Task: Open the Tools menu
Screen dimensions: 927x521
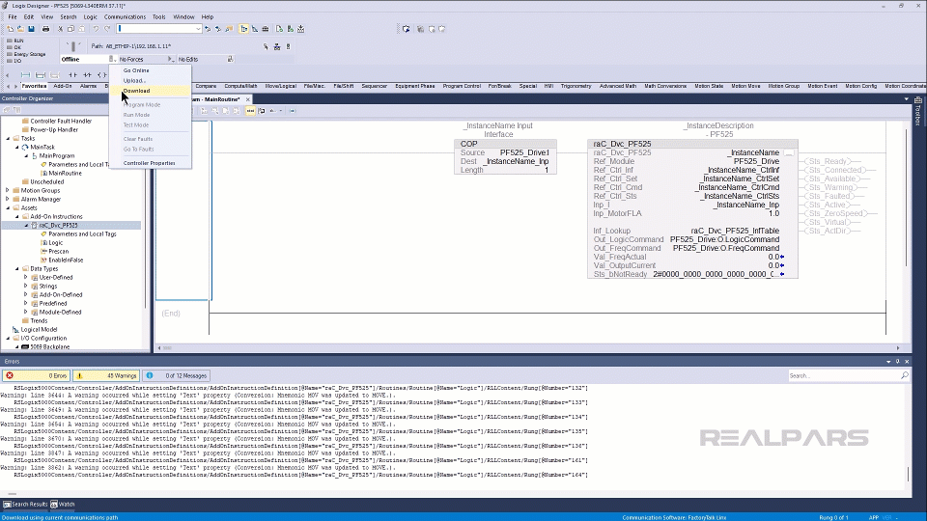Action: (x=159, y=17)
